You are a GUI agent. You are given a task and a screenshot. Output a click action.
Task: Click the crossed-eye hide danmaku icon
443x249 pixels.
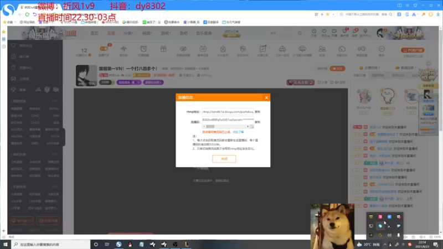(x=183, y=49)
